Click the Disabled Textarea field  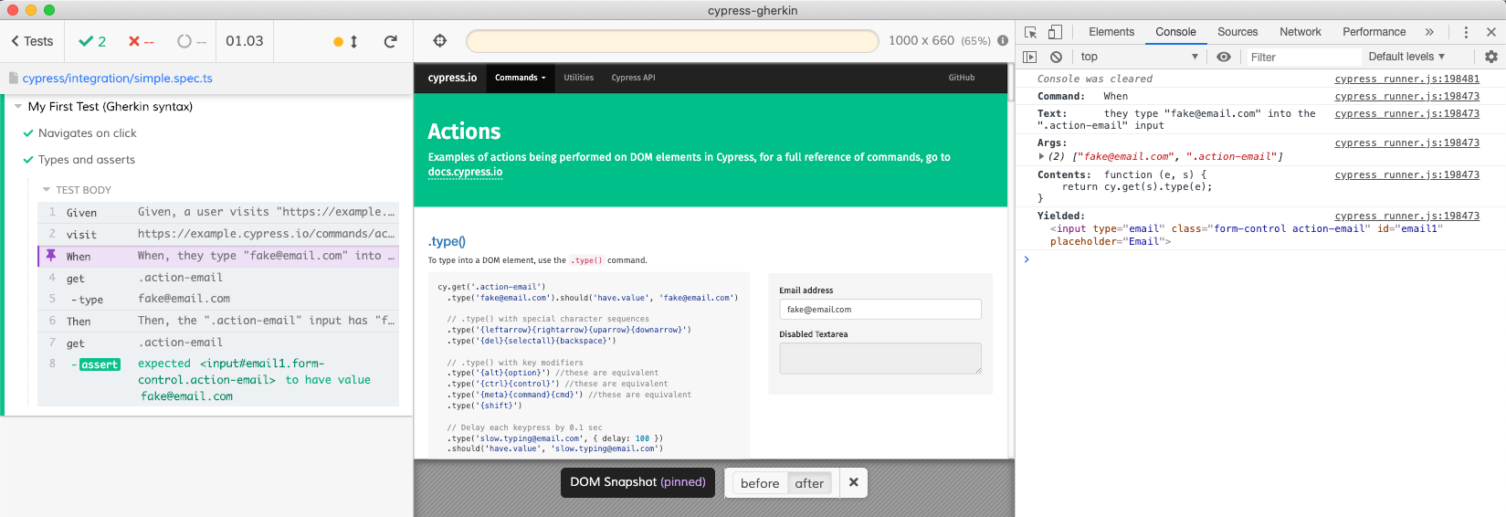point(879,358)
